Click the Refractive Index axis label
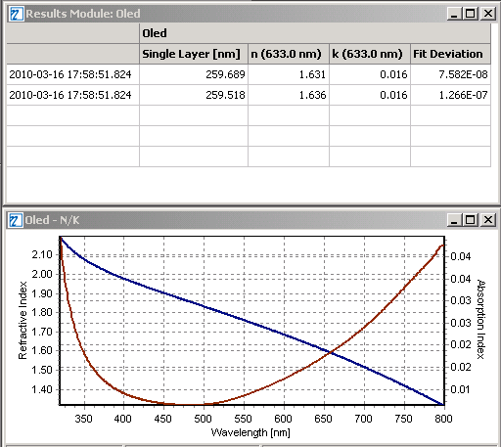Screen dimensions: 501x447 click(x=23, y=321)
